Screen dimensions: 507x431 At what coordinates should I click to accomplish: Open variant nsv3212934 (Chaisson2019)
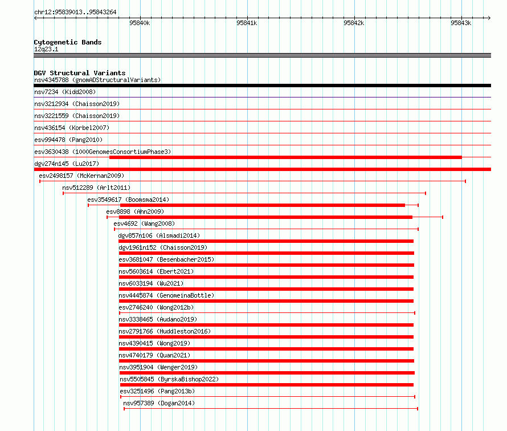77,104
